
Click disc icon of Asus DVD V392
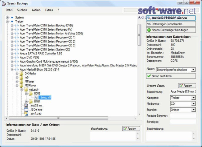17,57
